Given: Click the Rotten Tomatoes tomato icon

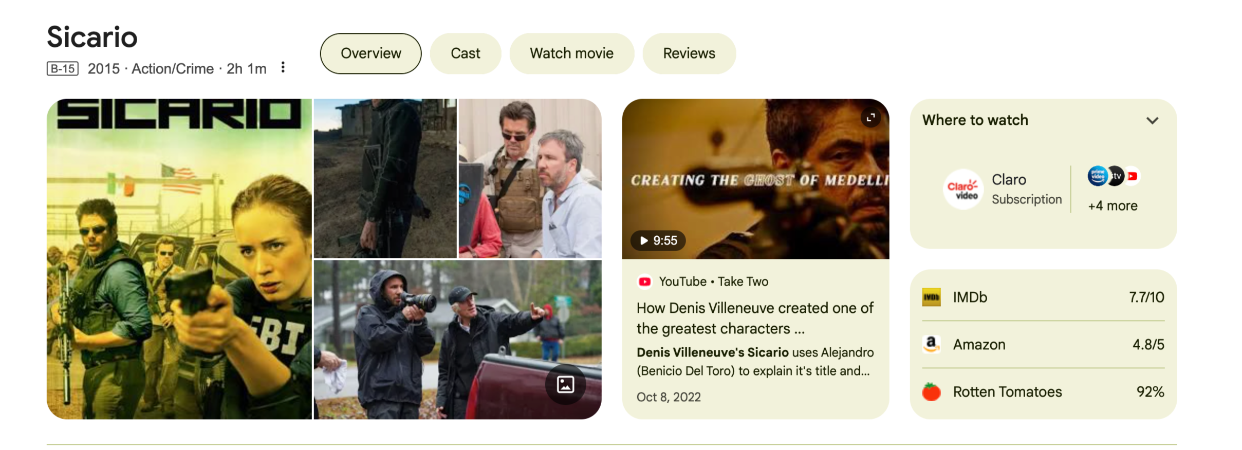Looking at the screenshot, I should [x=931, y=391].
